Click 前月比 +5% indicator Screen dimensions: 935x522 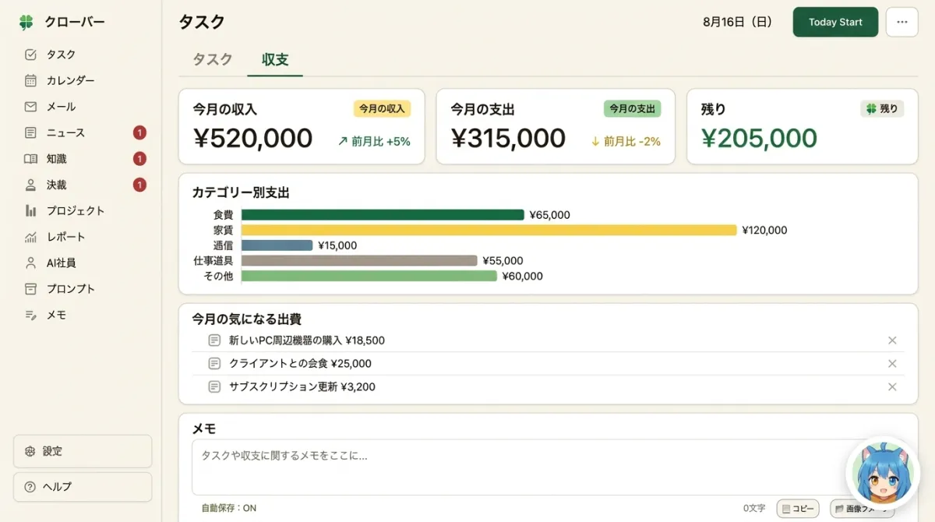point(374,142)
